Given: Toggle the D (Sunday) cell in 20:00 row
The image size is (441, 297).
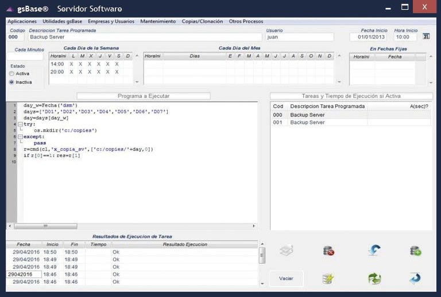Looking at the screenshot, I should tap(128, 72).
